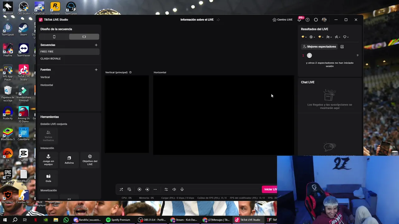The width and height of the screenshot is (399, 224).
Task: Open Información sobre el LIVE
Action: (x=197, y=20)
